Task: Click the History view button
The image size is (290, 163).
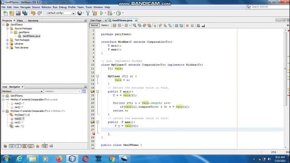Action: pos(105,25)
